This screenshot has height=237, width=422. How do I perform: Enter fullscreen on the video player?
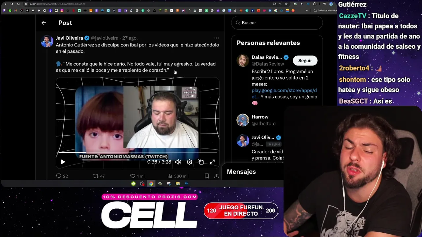pos(212,162)
